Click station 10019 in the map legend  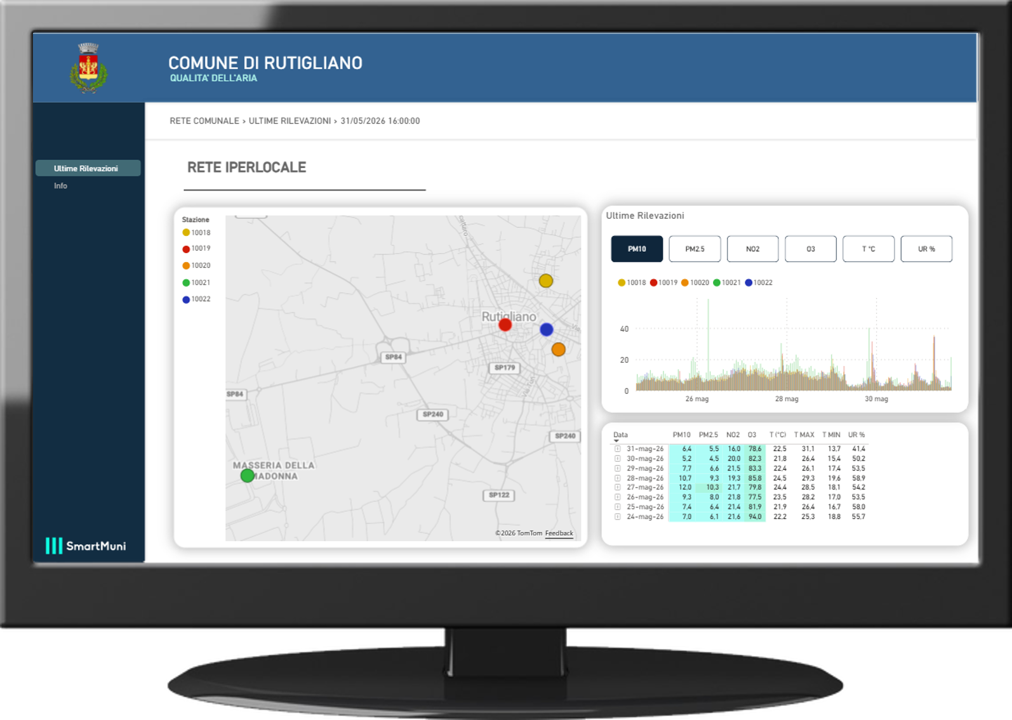[196, 249]
